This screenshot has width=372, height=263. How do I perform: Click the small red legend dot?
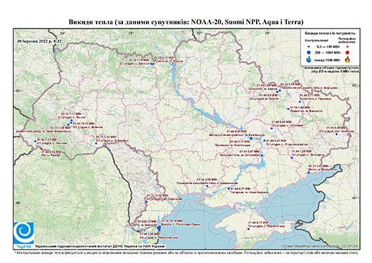point(347,46)
